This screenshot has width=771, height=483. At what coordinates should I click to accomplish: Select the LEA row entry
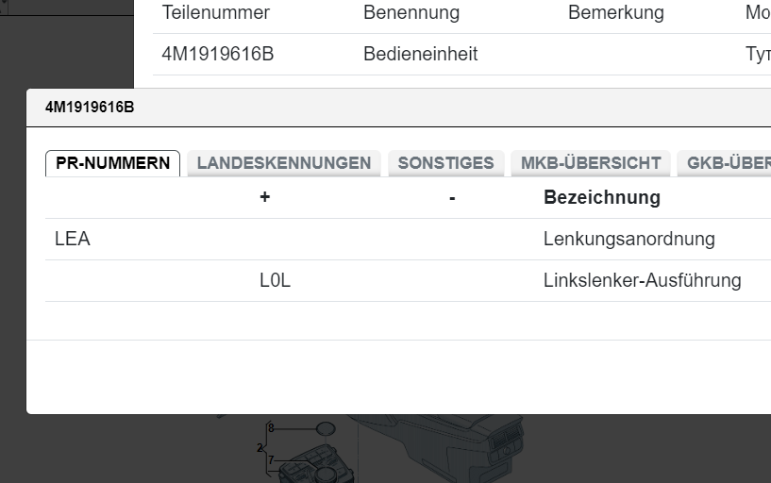pyautogui.click(x=73, y=240)
